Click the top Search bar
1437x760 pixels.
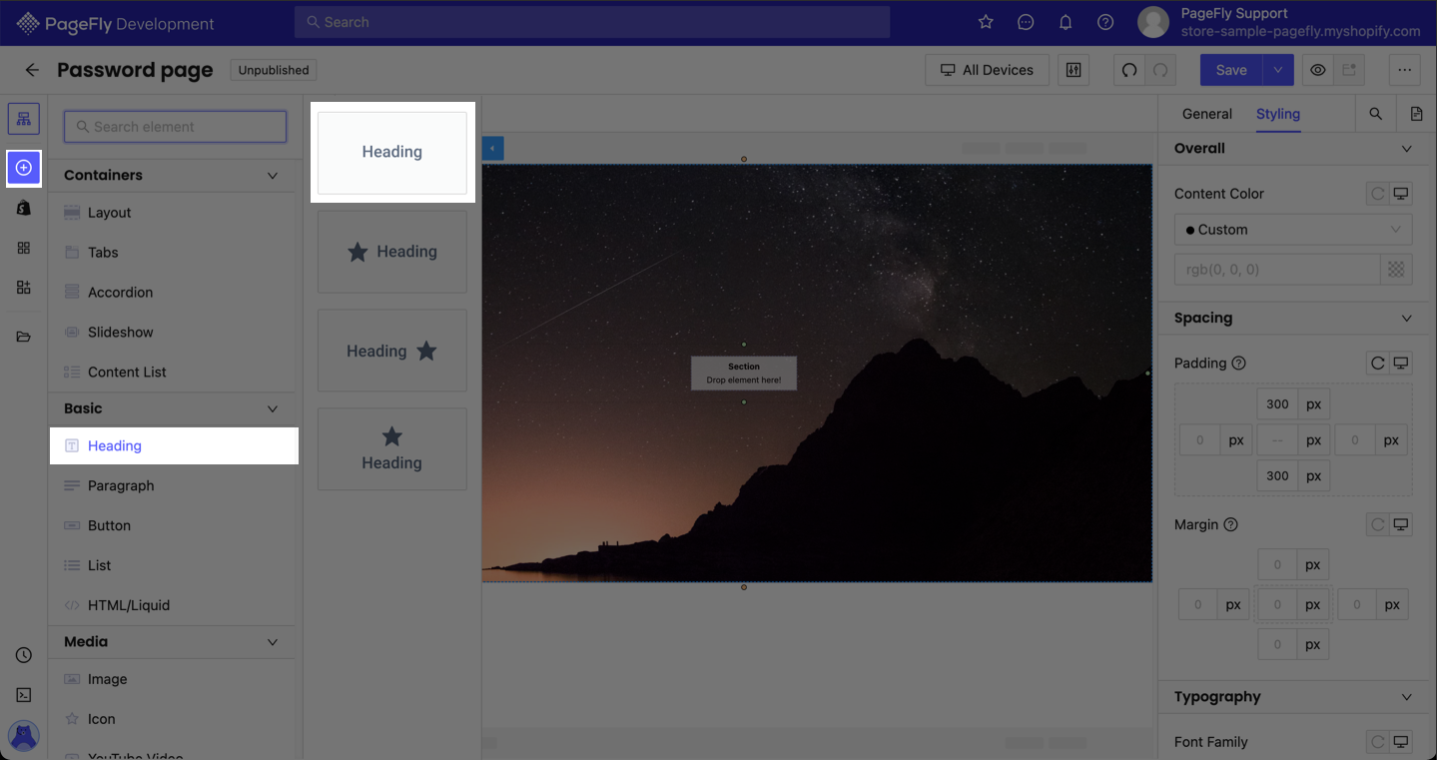pyautogui.click(x=592, y=22)
